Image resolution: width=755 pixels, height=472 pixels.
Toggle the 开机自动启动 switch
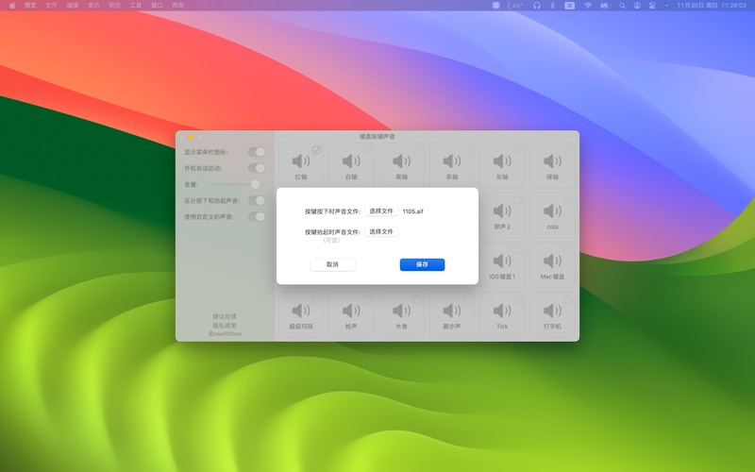pyautogui.click(x=256, y=168)
